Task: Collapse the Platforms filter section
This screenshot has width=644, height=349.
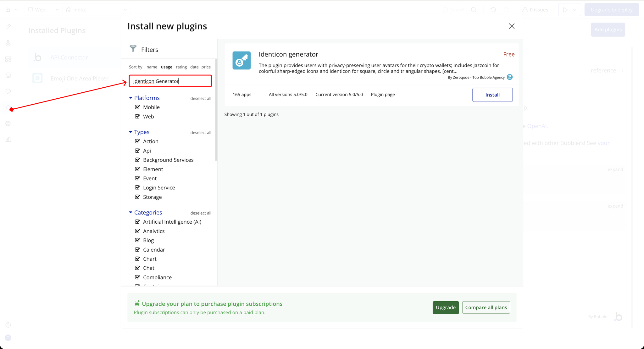Action: click(130, 98)
